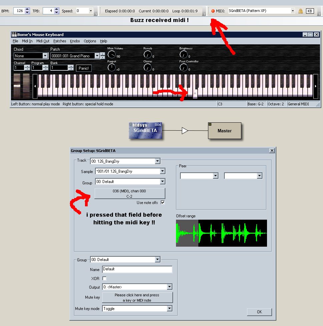Click the pitch bend wheel slider
Viewport: 323px width, 326px height.
pyautogui.click(x=18, y=86)
